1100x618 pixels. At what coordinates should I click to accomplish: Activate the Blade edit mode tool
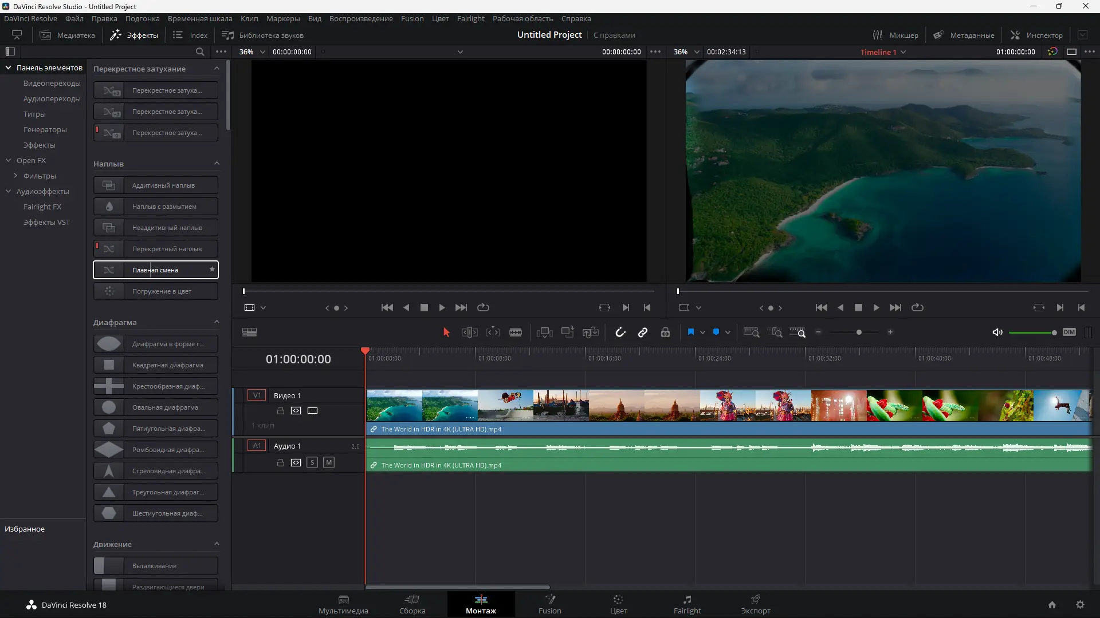click(516, 332)
